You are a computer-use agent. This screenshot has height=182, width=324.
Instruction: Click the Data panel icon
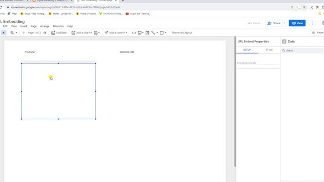click(x=285, y=41)
